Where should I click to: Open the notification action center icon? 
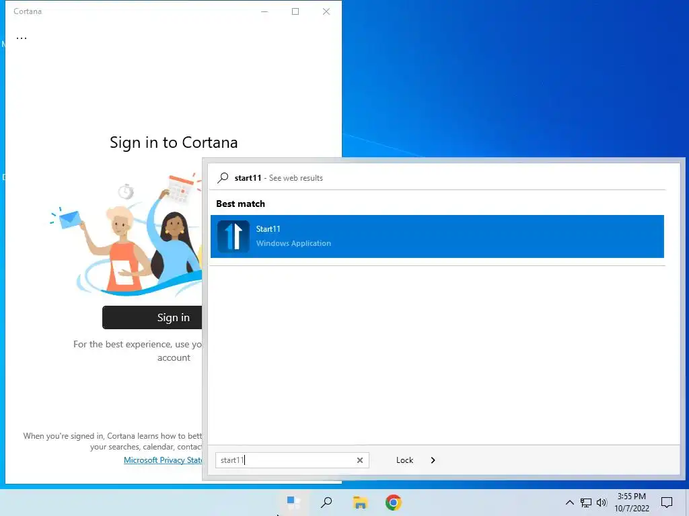point(667,503)
